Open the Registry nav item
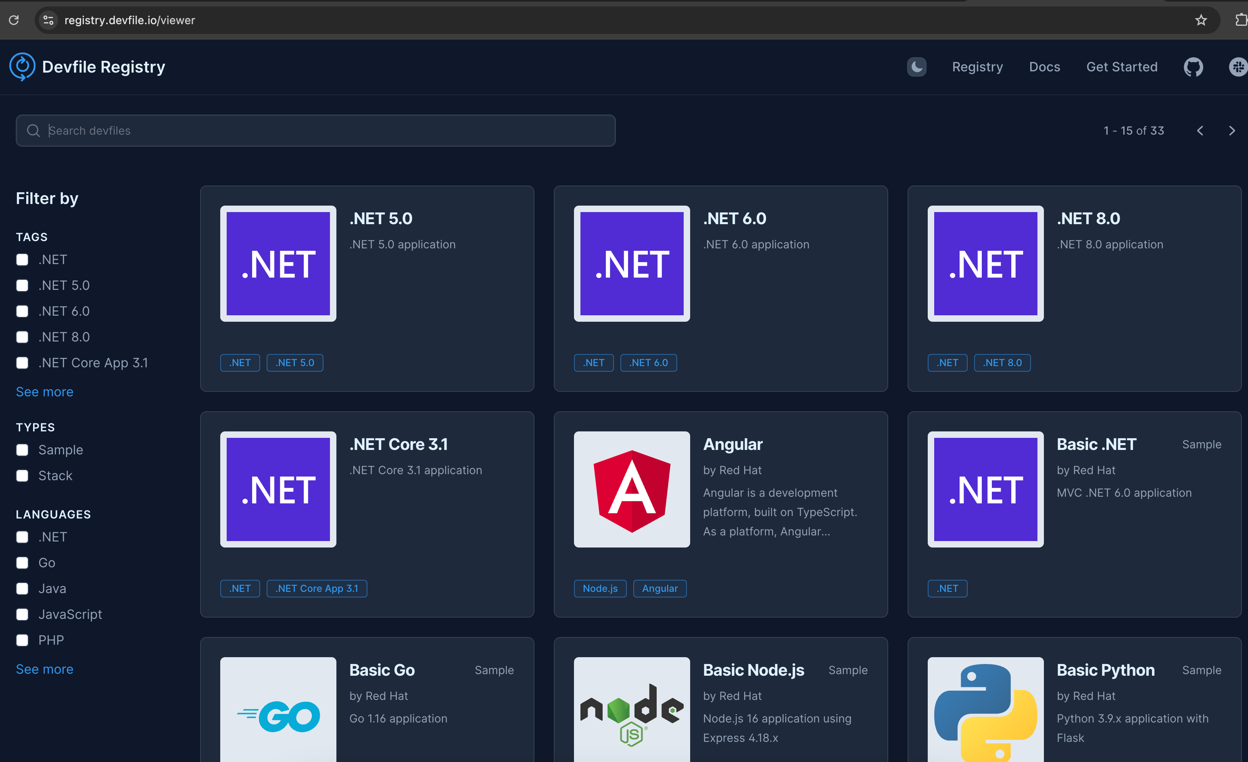1248x762 pixels. 977,67
